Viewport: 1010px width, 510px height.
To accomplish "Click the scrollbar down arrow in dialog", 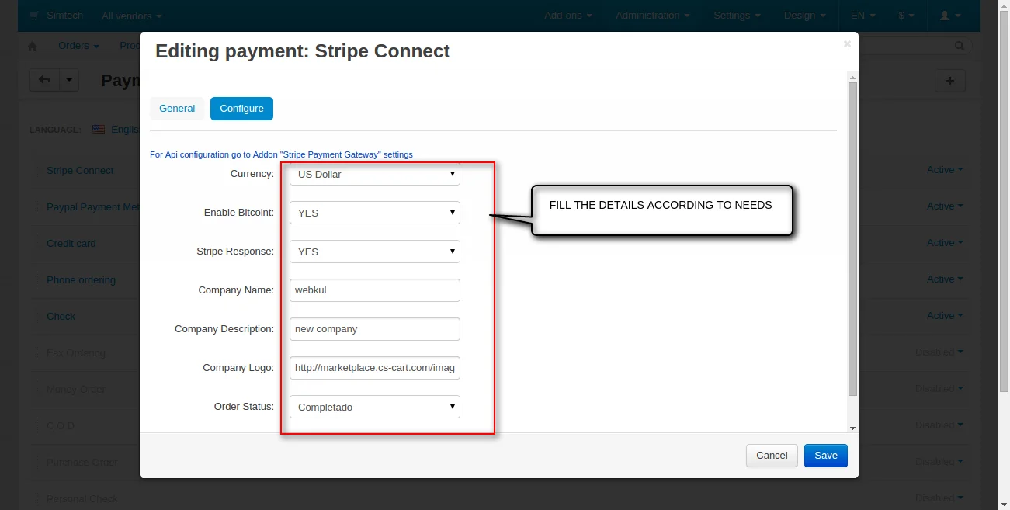I will tap(852, 428).
